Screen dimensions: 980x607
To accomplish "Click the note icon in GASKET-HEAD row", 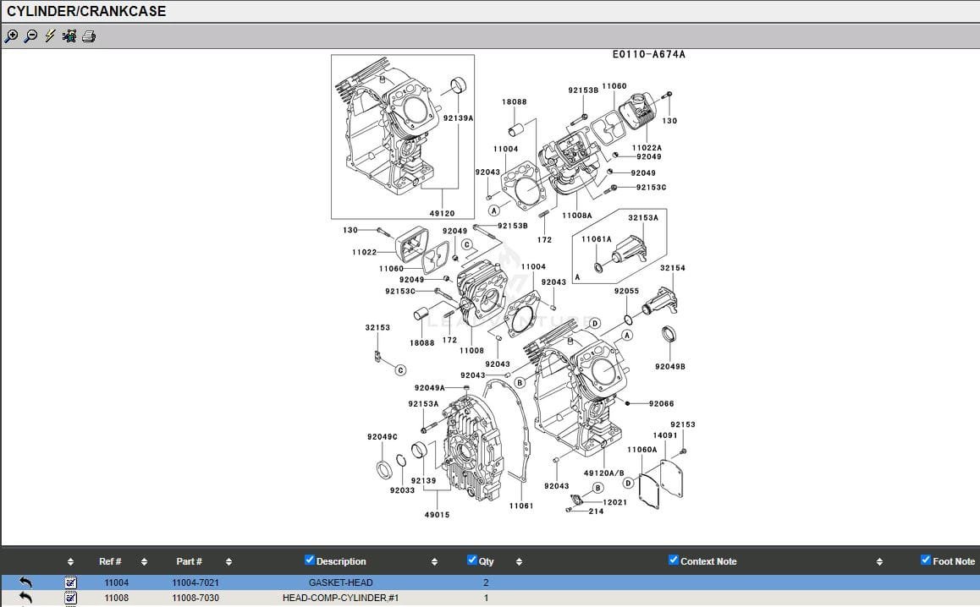I will (71, 582).
